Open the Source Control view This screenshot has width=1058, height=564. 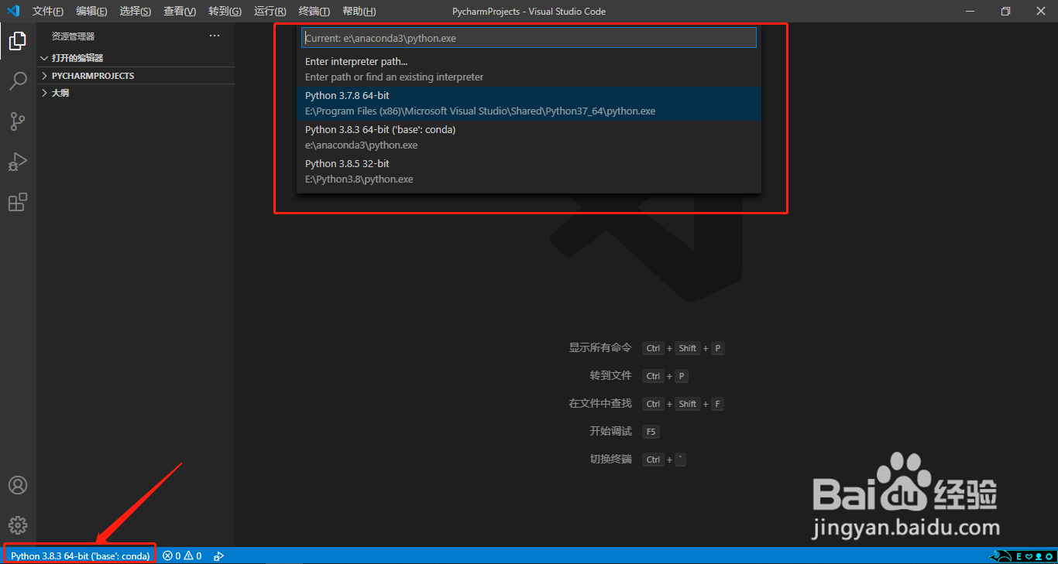(18, 121)
